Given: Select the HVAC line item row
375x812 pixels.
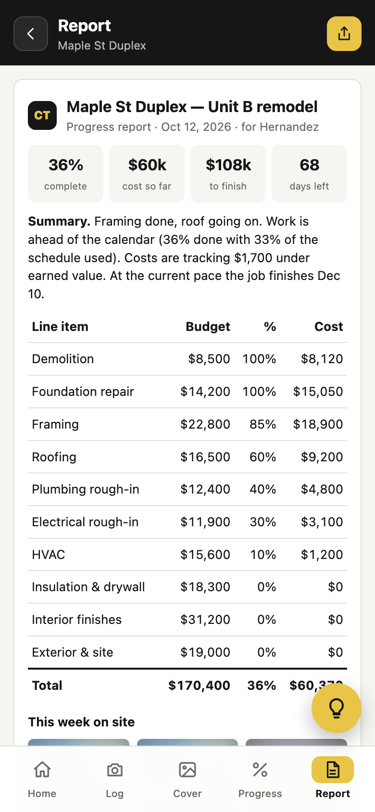Looking at the screenshot, I should click(187, 555).
